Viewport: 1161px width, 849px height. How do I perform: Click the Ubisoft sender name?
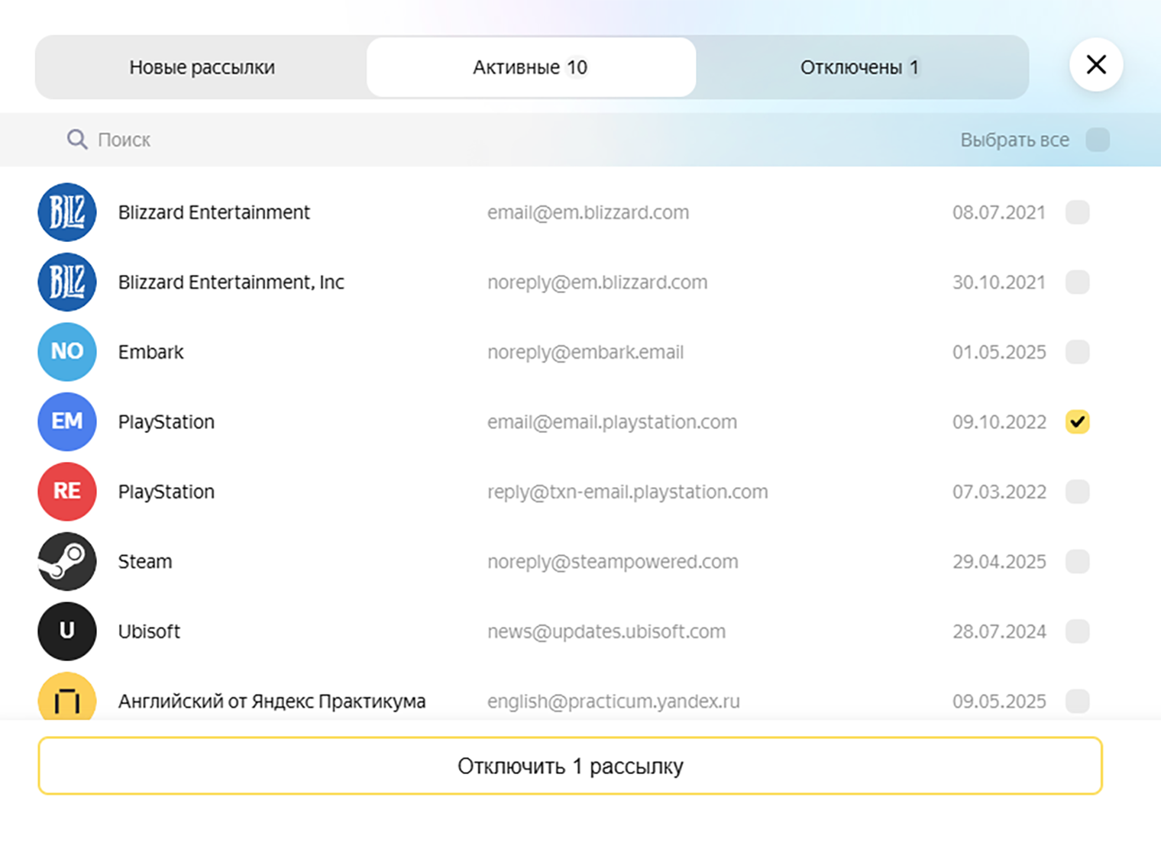click(149, 631)
